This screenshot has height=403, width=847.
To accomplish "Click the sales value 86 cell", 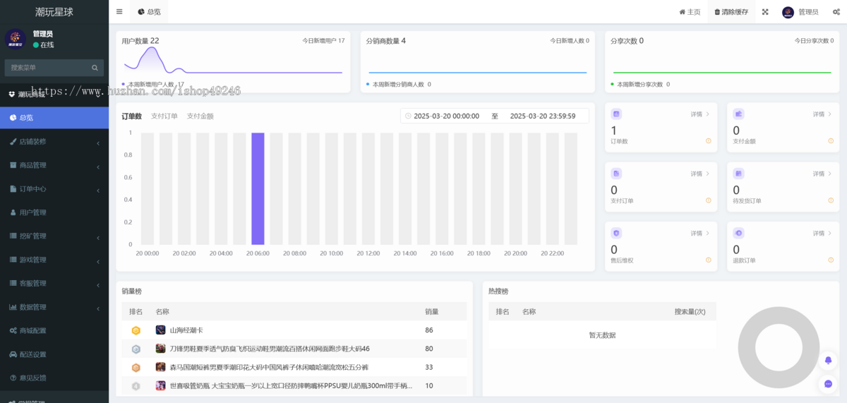I will [429, 330].
